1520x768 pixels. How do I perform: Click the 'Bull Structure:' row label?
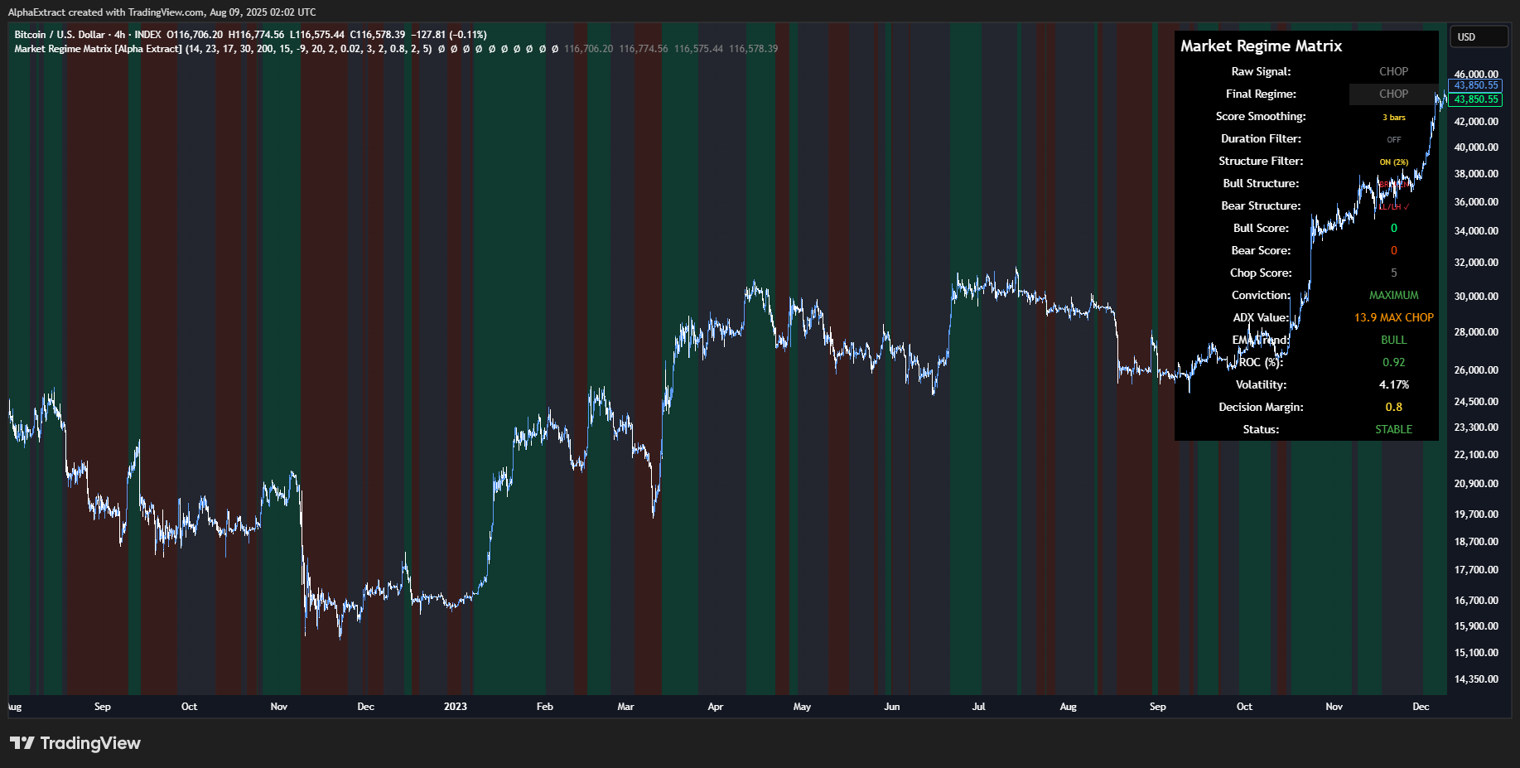tap(1261, 184)
